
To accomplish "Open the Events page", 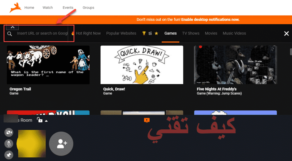I will point(68,7).
